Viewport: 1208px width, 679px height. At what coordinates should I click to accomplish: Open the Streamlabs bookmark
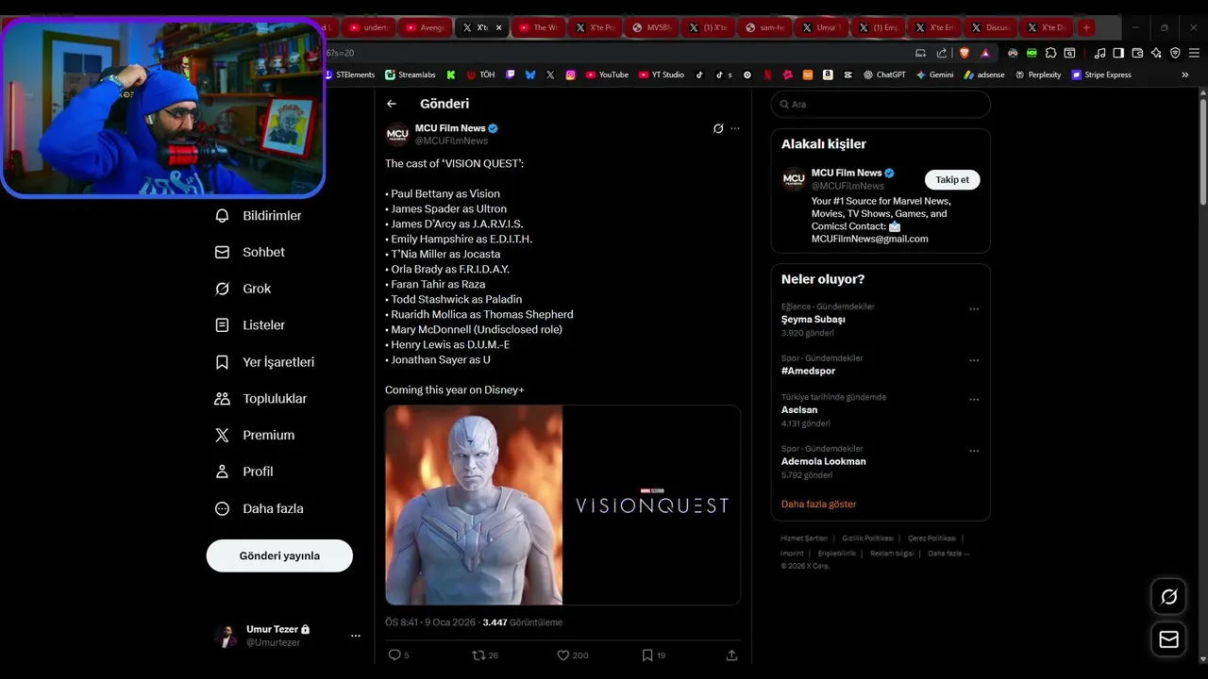pos(410,75)
